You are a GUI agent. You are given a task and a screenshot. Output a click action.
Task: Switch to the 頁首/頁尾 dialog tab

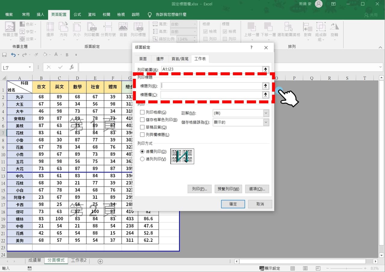point(180,59)
